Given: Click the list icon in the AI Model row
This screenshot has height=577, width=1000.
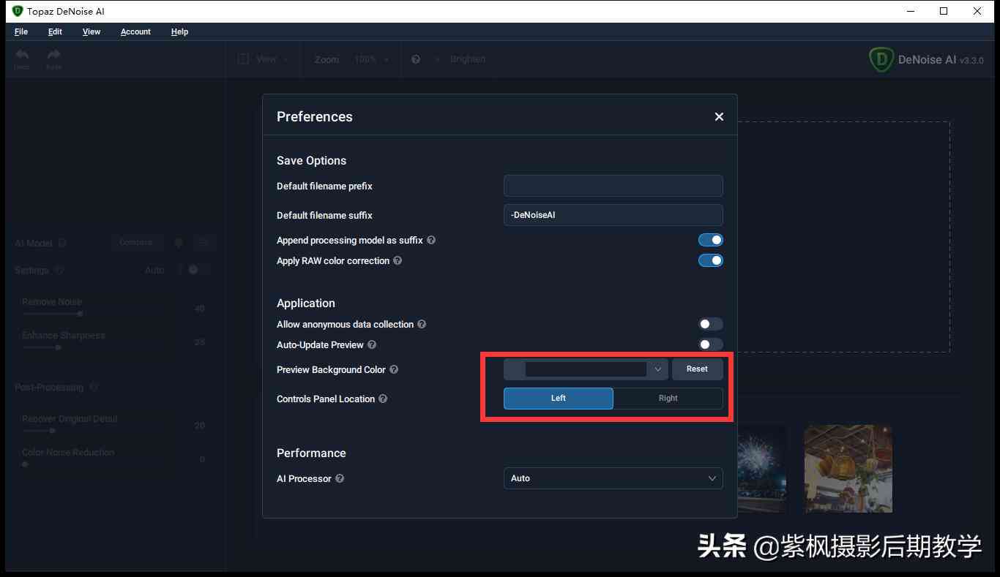Looking at the screenshot, I should click(204, 242).
